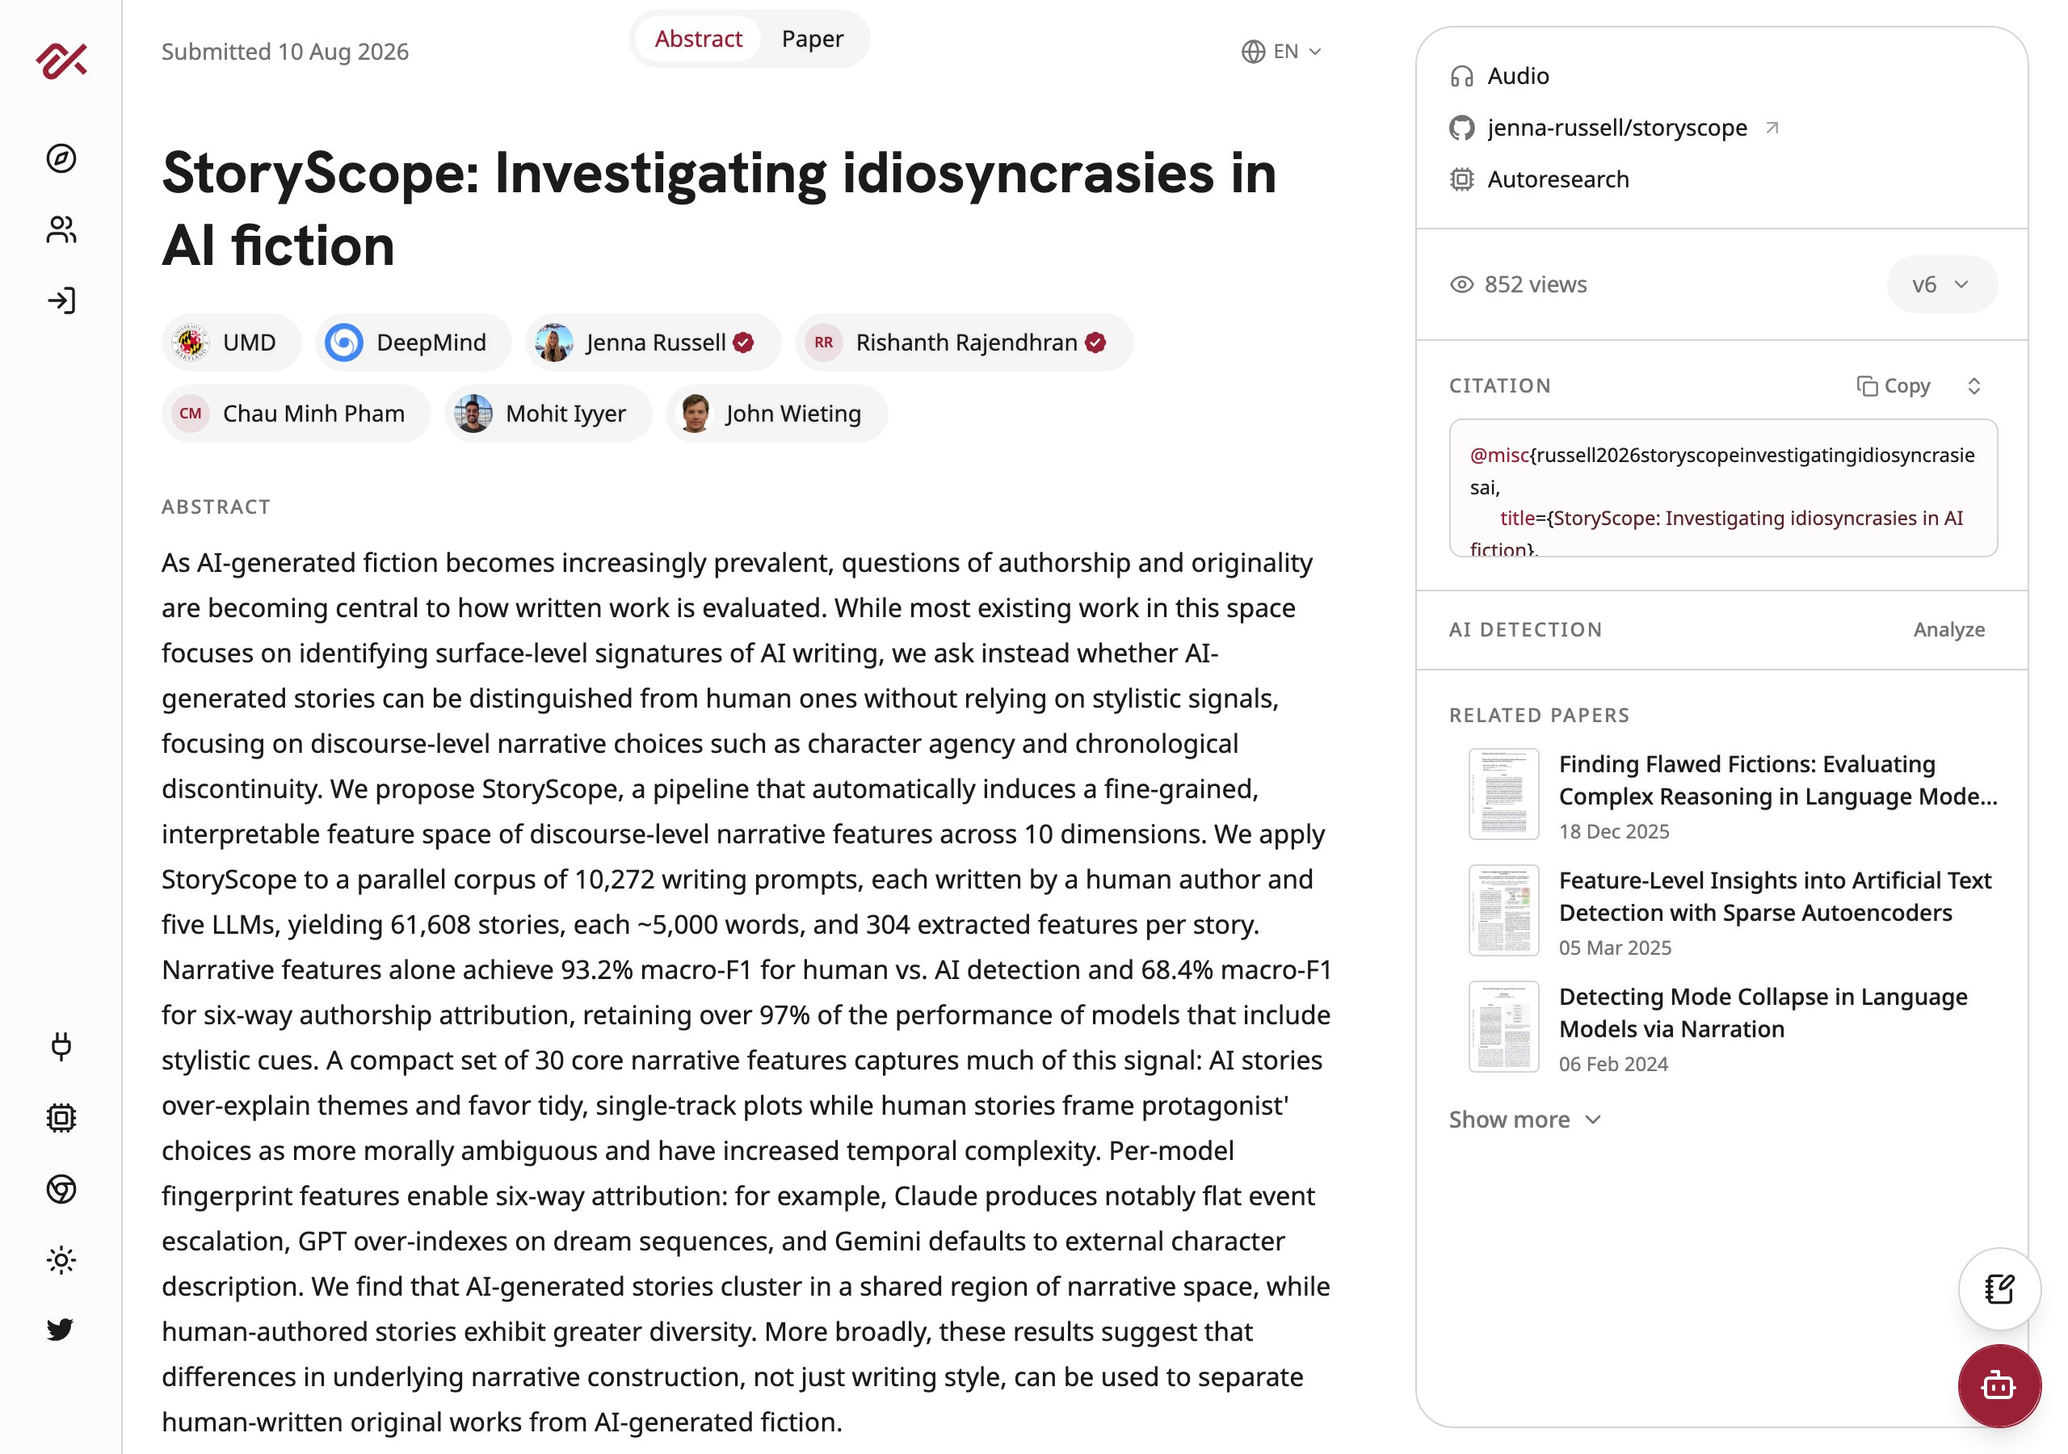2068x1454 pixels.
Task: Click the '06 Feb 2024' date
Action: click(x=1613, y=1064)
